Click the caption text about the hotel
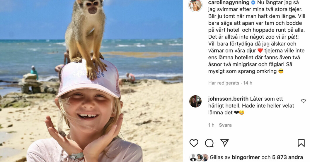310x162 pixels. click(256, 37)
